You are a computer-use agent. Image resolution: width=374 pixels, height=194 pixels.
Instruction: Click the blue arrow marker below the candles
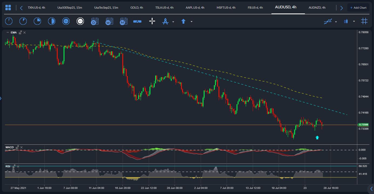click(x=317, y=137)
